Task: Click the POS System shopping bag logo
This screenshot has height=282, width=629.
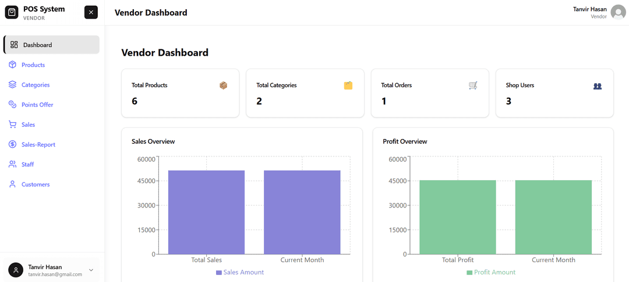Action: pos(12,12)
